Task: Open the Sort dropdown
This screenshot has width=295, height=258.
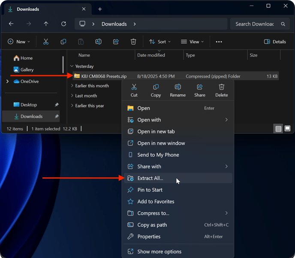Action: pos(160,42)
